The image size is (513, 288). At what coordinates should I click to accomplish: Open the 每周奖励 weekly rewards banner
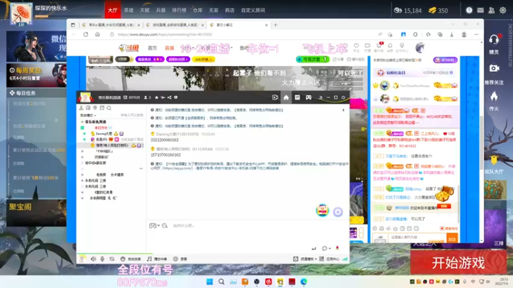point(37,75)
